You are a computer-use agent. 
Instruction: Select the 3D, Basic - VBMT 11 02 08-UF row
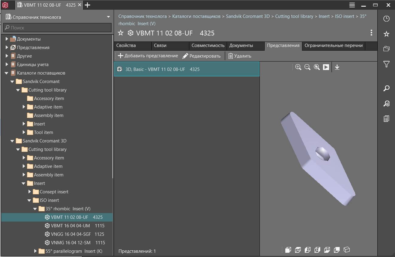pos(187,69)
